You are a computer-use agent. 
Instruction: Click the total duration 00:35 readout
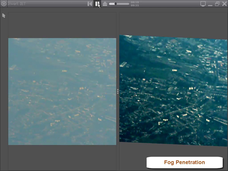click(x=135, y=6)
